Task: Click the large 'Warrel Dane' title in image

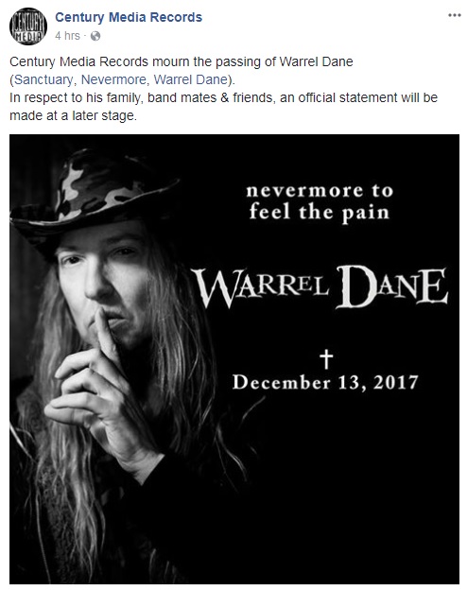Action: (320, 286)
